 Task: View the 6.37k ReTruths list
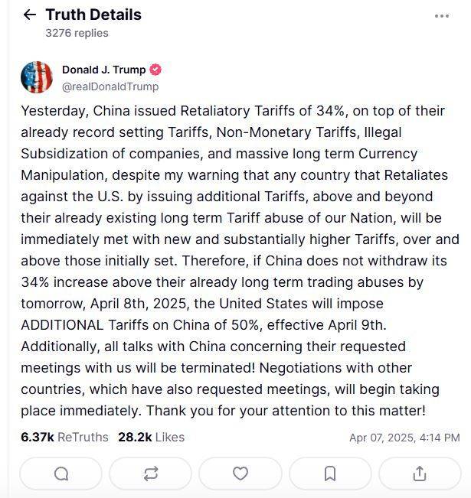[64, 438]
